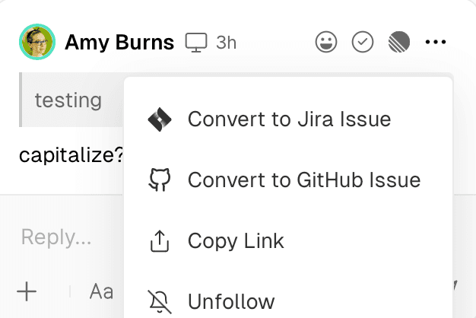Open the three-dot more options menu

(x=436, y=42)
